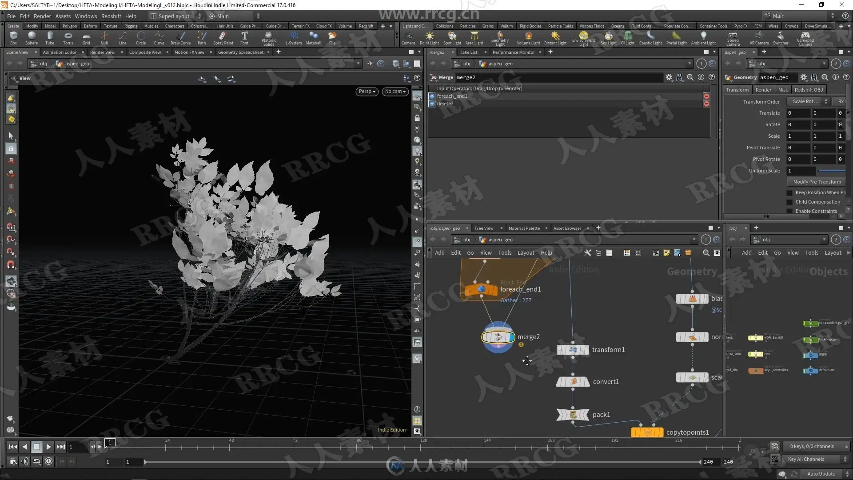Open the No cam camera dropdown

click(395, 92)
